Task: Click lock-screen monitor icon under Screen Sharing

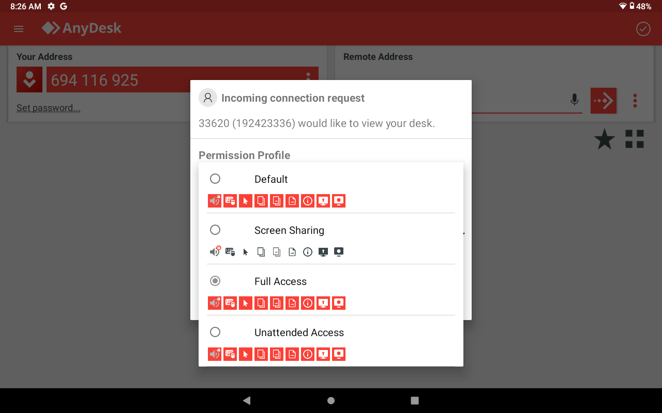Action: (323, 252)
